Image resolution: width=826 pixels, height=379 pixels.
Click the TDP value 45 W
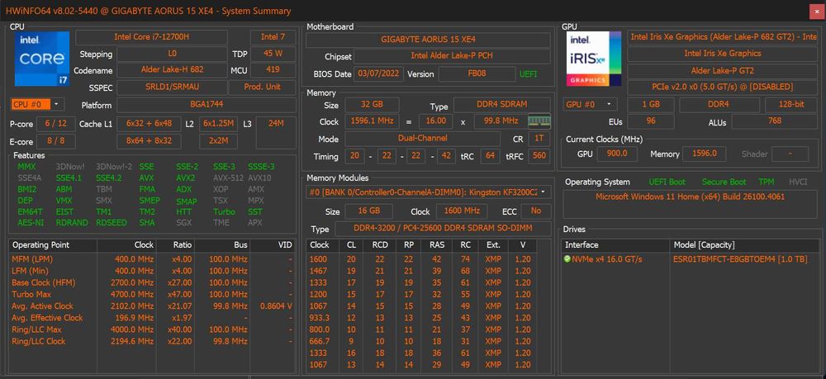tap(273, 54)
